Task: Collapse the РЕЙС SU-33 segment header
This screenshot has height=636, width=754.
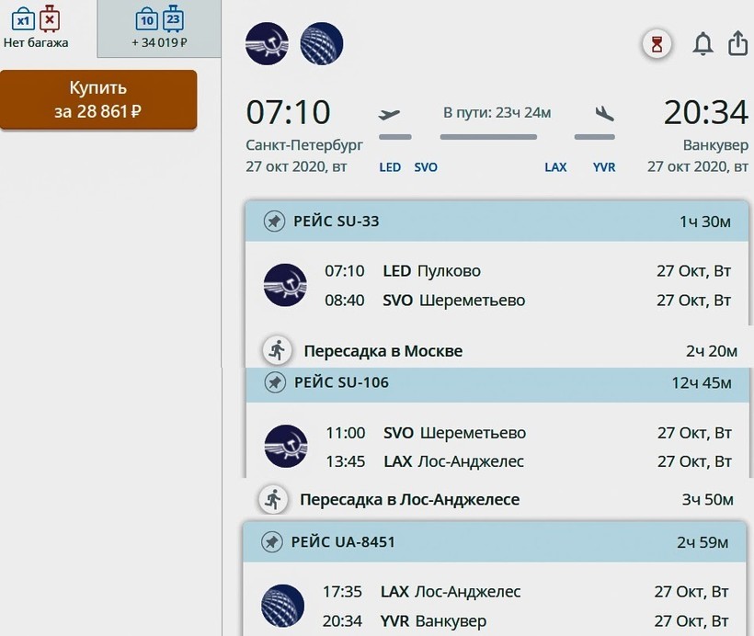Action: pyautogui.click(x=497, y=221)
